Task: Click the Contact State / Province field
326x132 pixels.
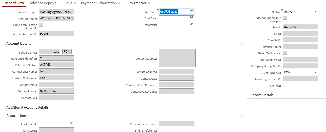Action: [176, 85]
